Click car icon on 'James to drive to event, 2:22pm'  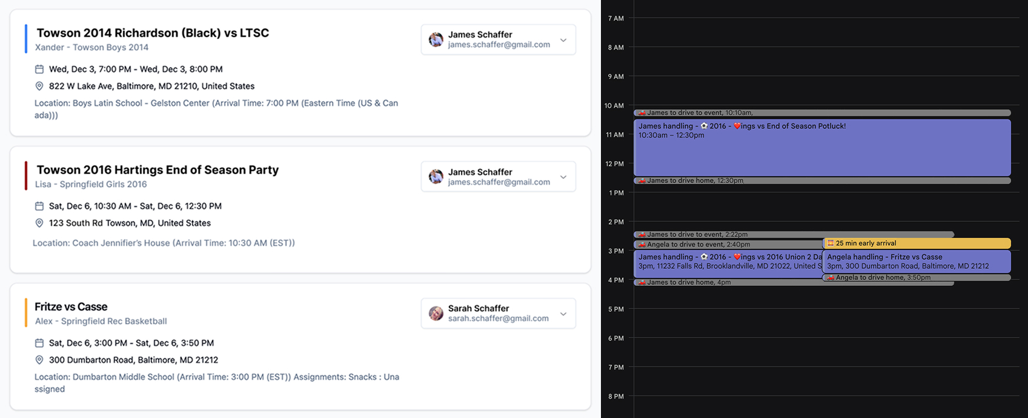[642, 234]
